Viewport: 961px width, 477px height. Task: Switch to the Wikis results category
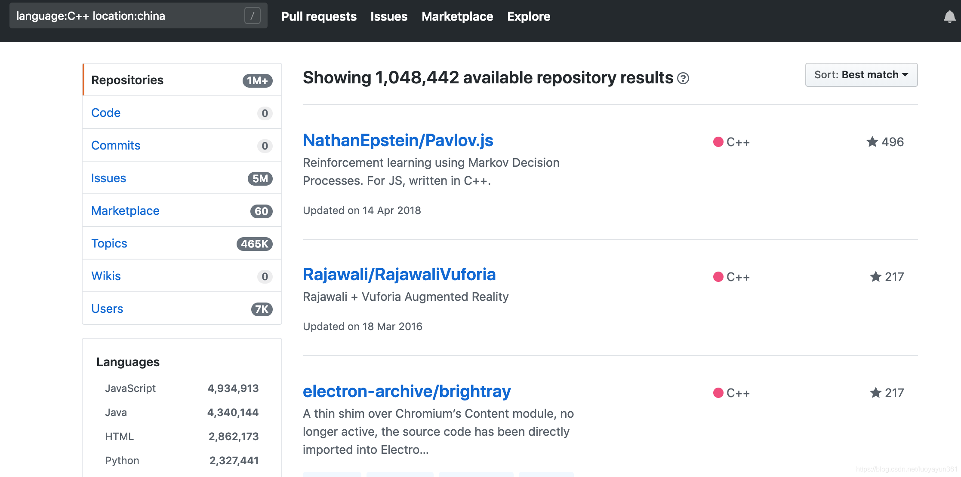[x=106, y=276]
